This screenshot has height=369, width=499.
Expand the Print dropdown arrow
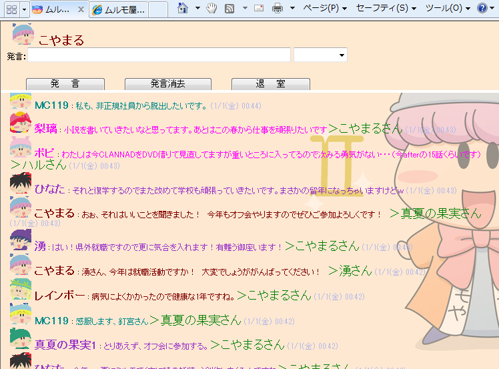pyautogui.click(x=292, y=8)
